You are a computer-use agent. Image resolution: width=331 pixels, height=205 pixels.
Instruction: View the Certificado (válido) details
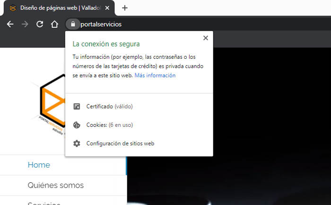tap(109, 107)
